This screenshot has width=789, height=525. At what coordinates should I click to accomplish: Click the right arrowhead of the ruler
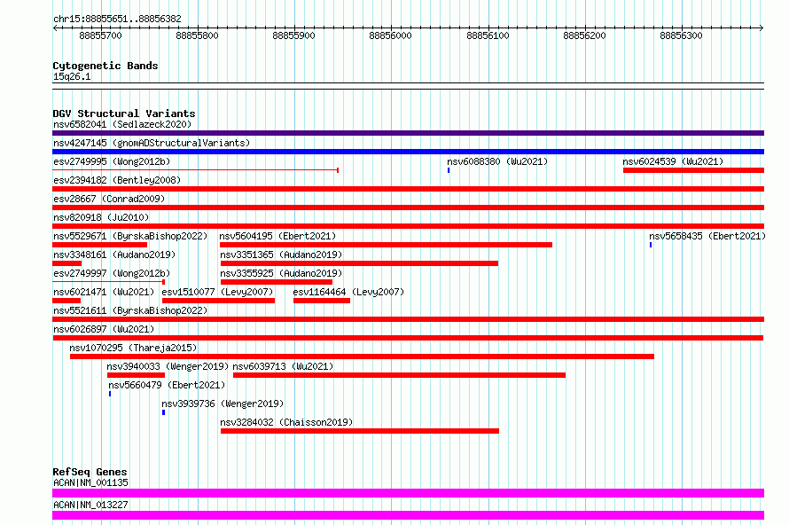point(761,28)
